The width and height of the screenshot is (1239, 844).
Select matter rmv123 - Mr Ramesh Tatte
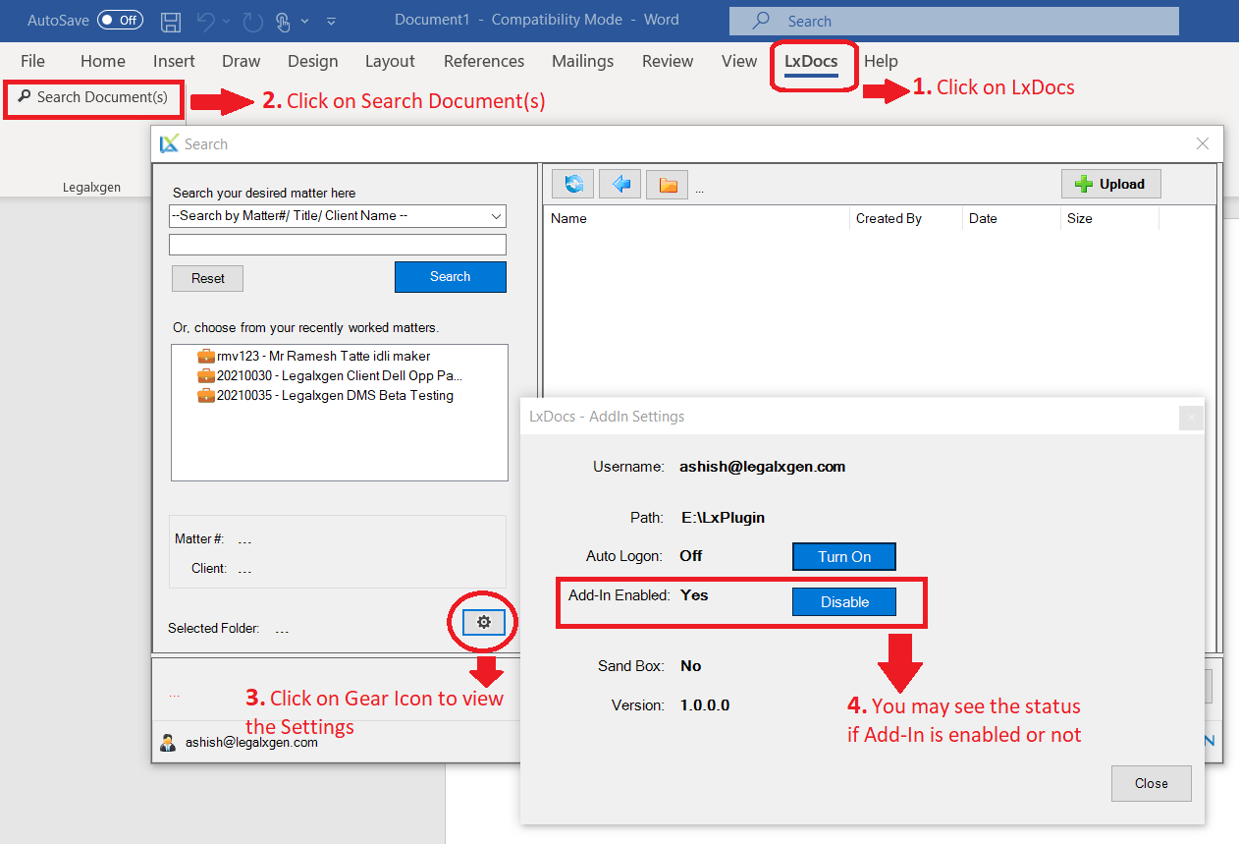323,356
